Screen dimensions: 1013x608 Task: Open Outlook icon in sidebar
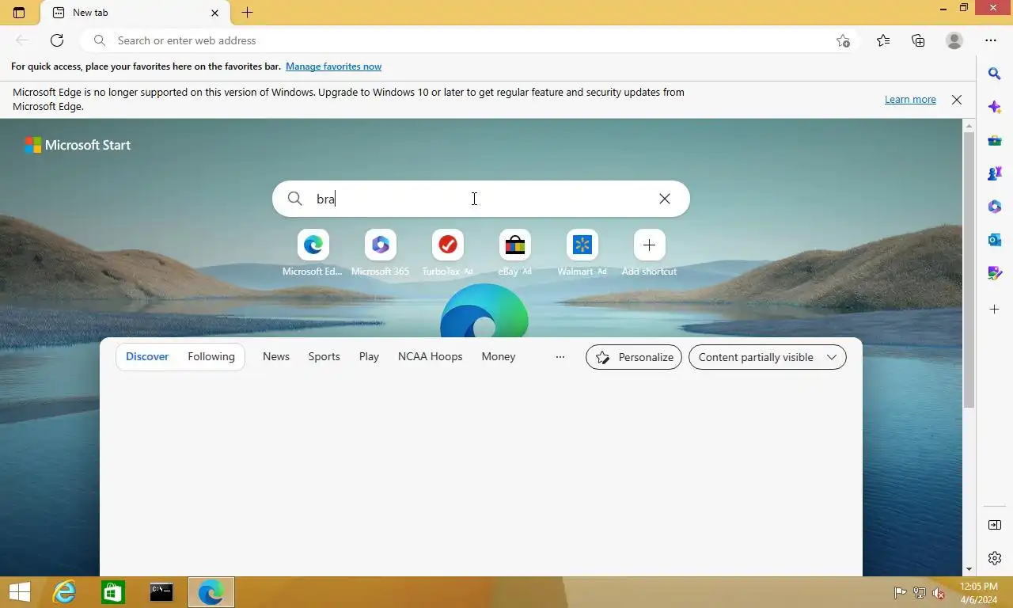coord(995,240)
